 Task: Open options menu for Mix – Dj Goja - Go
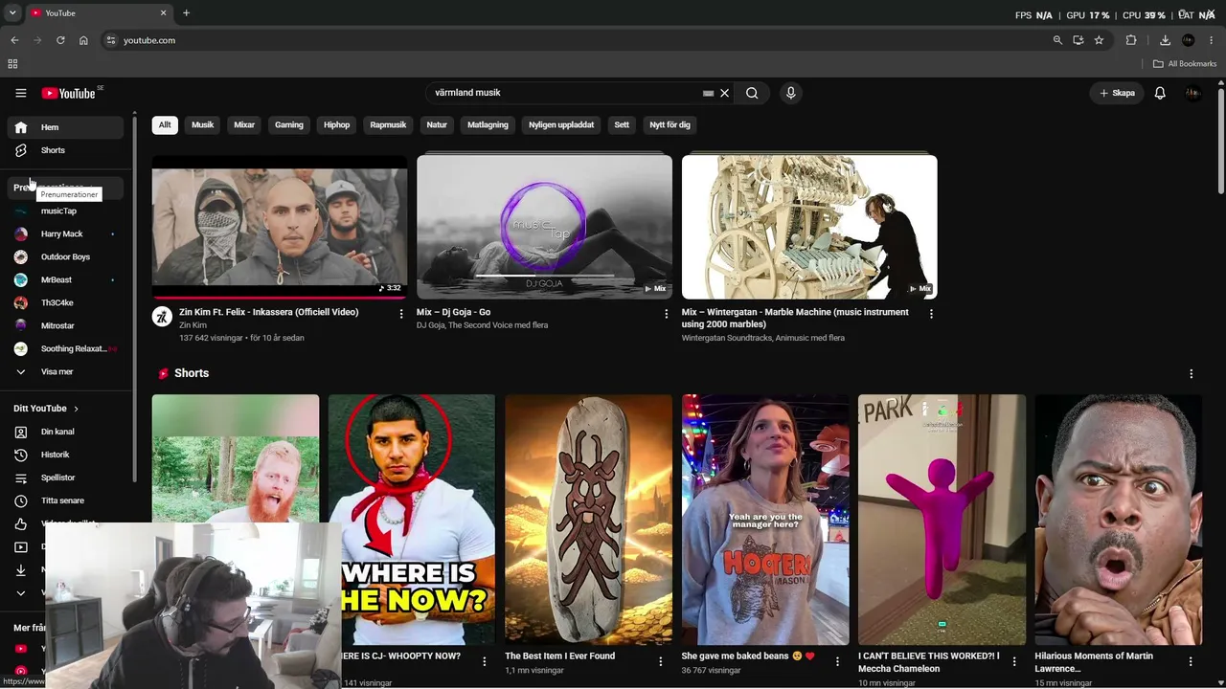click(667, 314)
